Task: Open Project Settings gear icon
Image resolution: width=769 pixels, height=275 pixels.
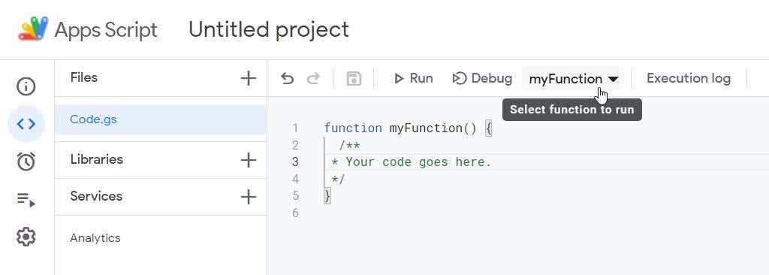Action: tap(26, 237)
